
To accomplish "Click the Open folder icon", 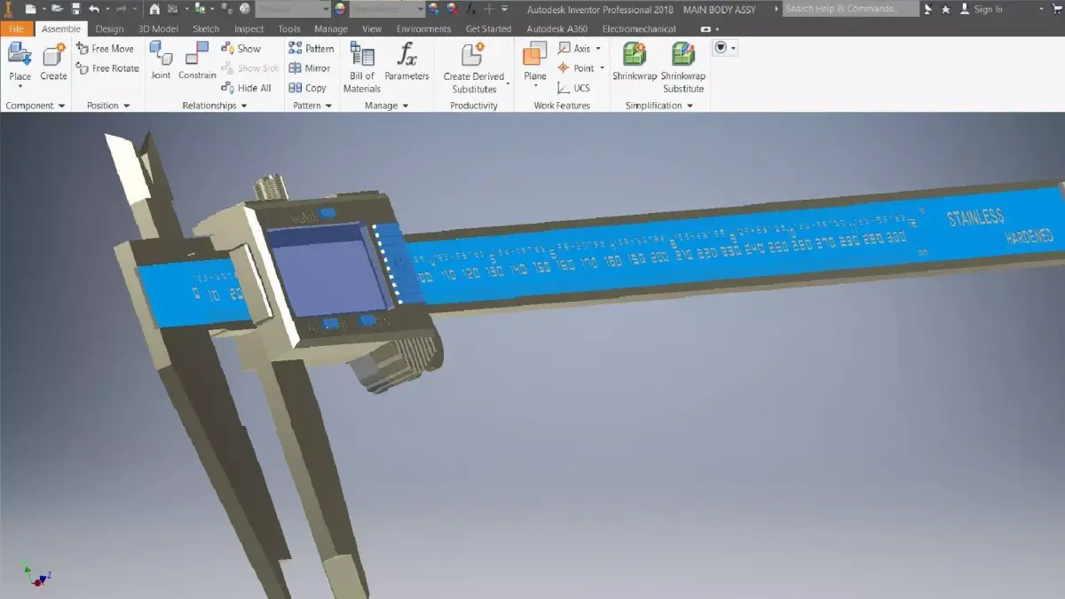I will pos(58,9).
